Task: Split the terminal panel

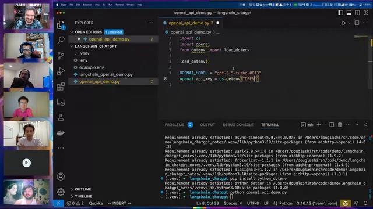Action: [x=332, y=125]
